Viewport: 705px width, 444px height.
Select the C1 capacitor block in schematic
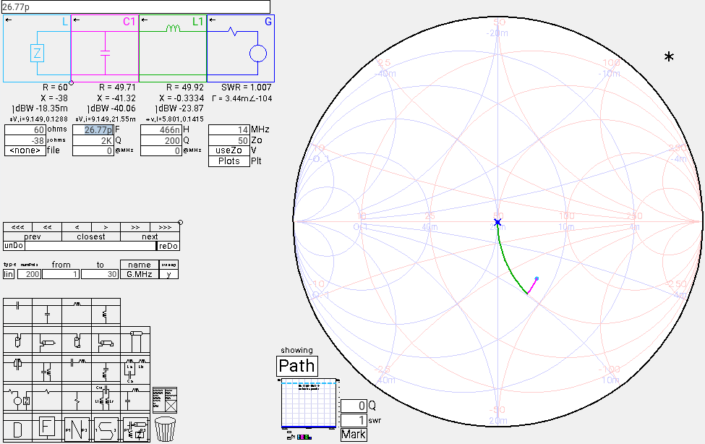105,48
